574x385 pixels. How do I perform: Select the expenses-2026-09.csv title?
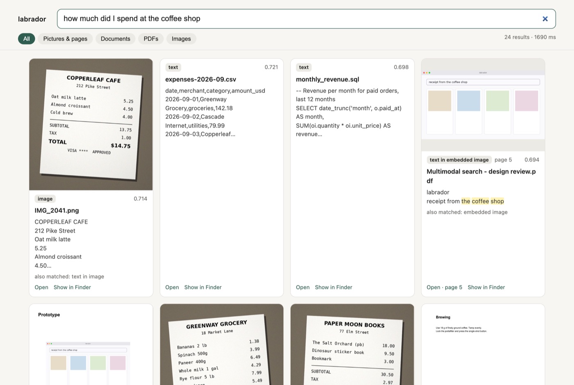[201, 79]
